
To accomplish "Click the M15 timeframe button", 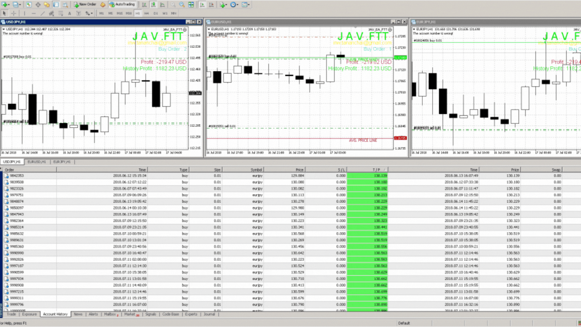I will coord(119,13).
